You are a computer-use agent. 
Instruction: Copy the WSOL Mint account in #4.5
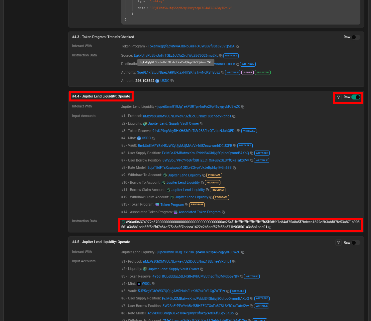click(x=154, y=284)
